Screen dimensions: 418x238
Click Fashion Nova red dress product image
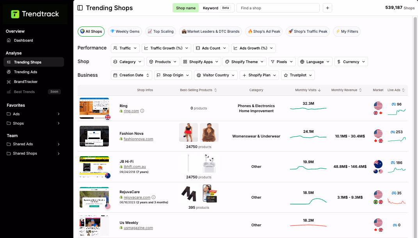click(x=189, y=132)
